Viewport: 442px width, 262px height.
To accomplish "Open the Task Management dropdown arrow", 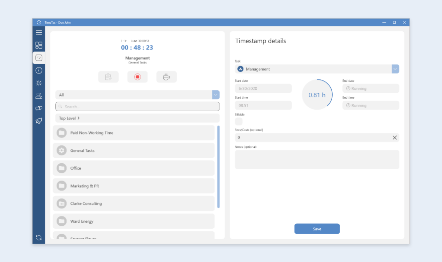I will 395,69.
